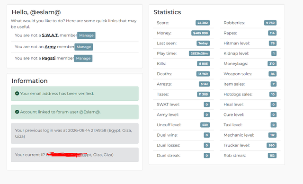Click the Information heading

29,81
